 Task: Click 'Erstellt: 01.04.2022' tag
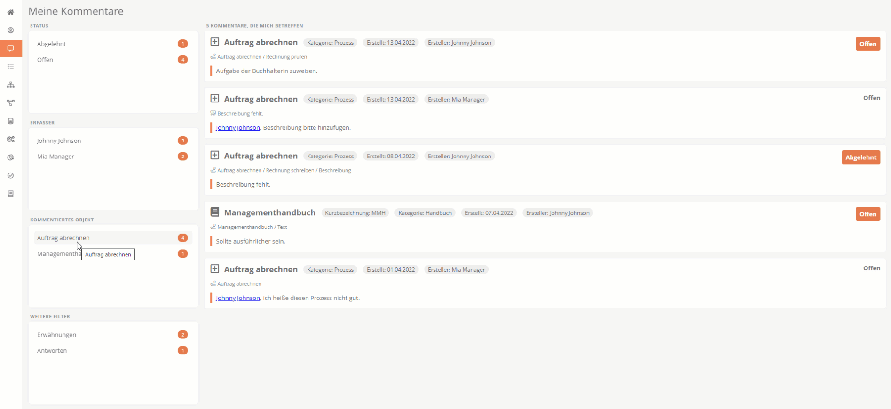(391, 270)
